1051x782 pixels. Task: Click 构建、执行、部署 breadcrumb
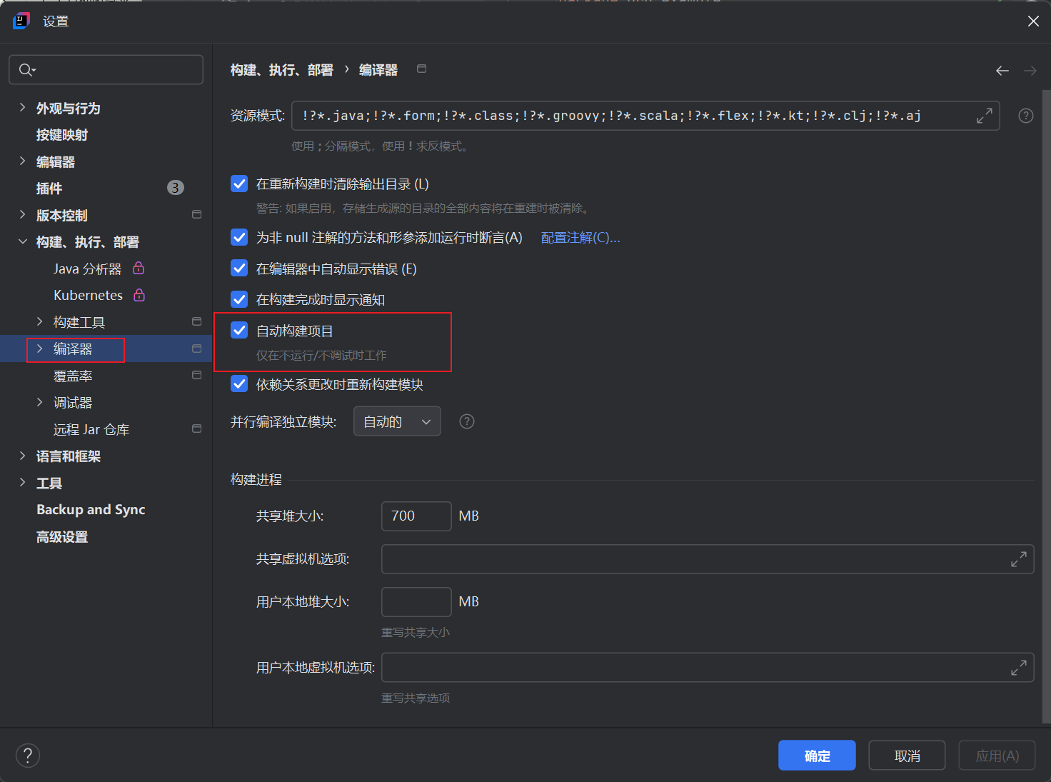tap(282, 70)
